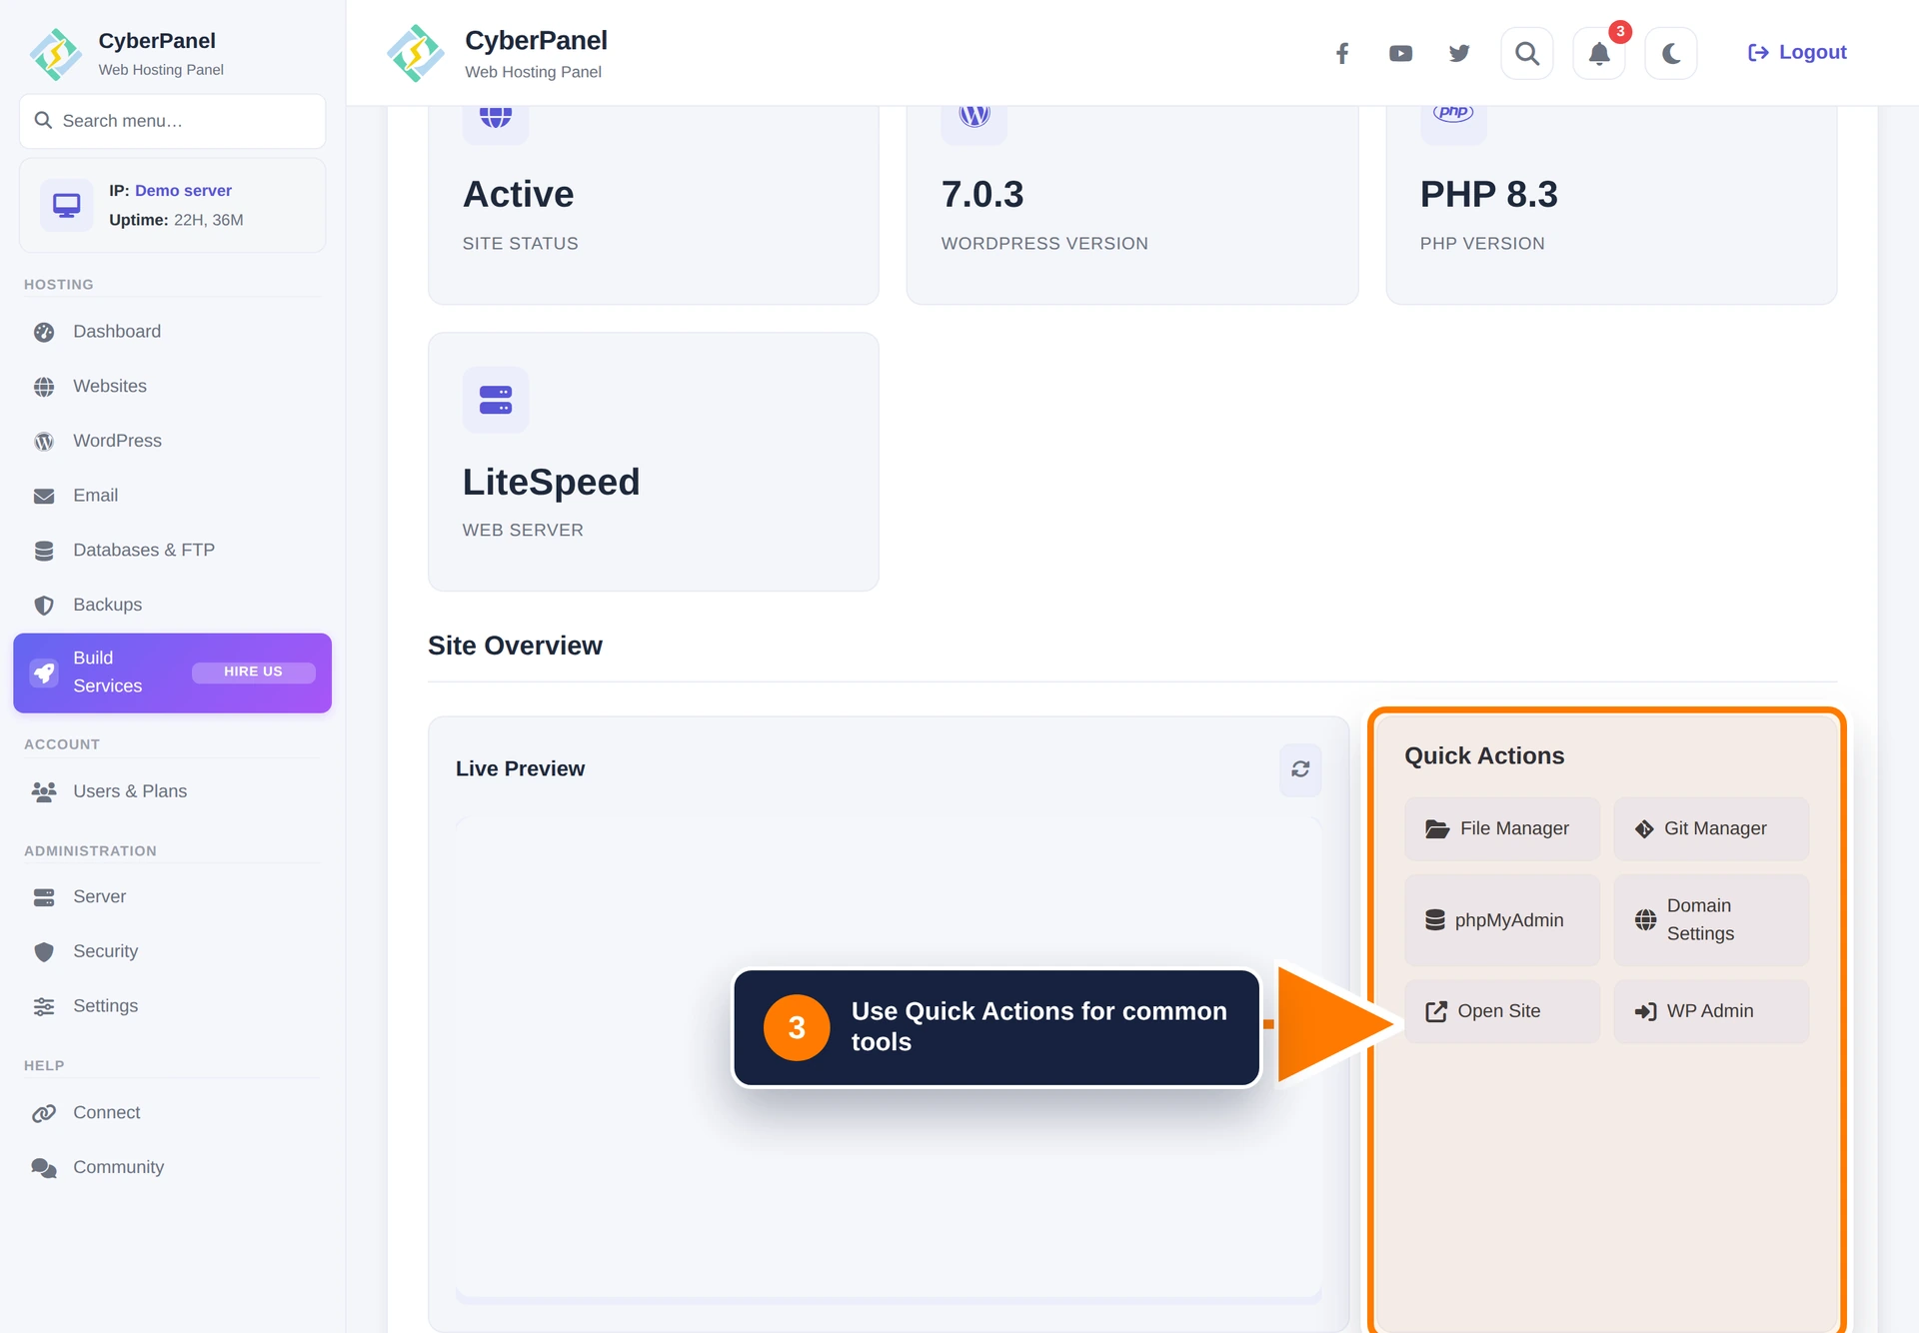The image size is (1919, 1333).
Task: Click the CyberPanel logo in the top header
Action: tap(416, 53)
